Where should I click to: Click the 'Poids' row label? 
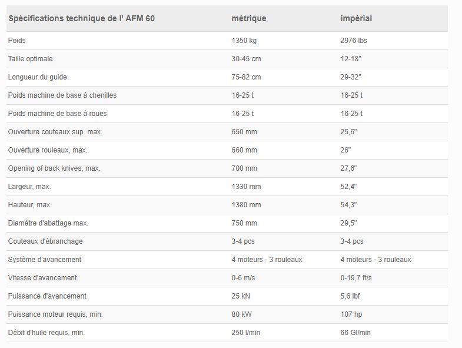point(16,41)
